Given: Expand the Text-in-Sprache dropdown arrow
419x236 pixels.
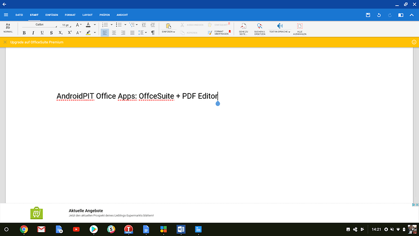Looking at the screenshot, I should [289, 32].
